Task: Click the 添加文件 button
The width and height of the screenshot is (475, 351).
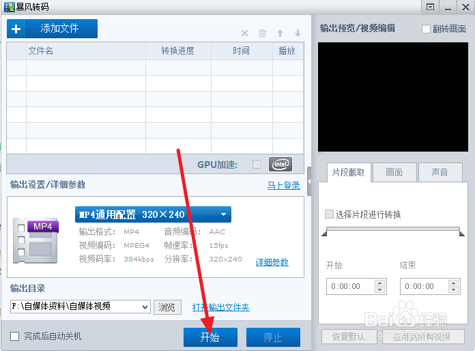Action: (52, 29)
